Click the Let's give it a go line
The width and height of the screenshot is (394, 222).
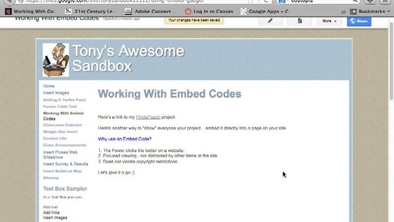116,173
